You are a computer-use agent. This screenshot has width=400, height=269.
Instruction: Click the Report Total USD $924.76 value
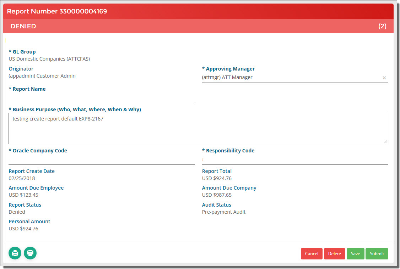coord(217,178)
